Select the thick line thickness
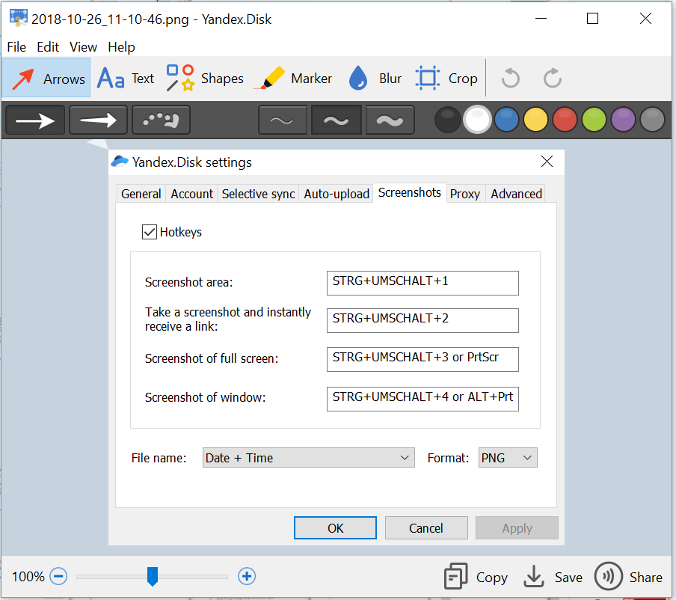 (x=390, y=120)
